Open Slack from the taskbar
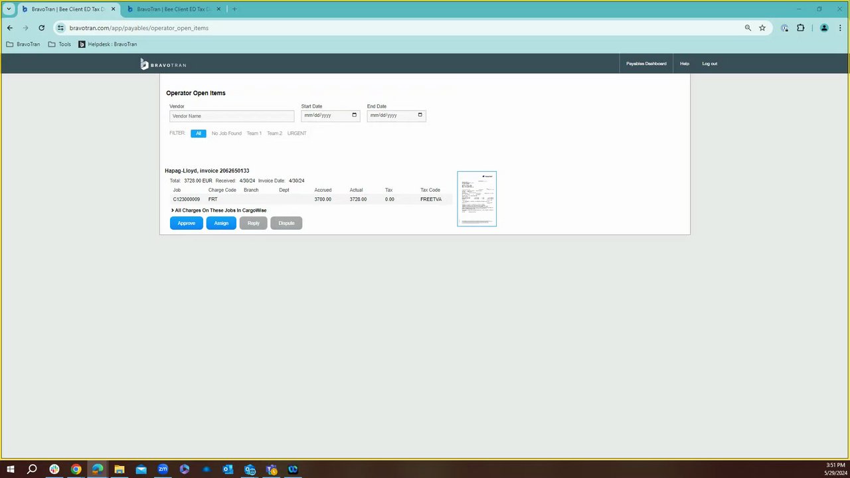 [54, 469]
